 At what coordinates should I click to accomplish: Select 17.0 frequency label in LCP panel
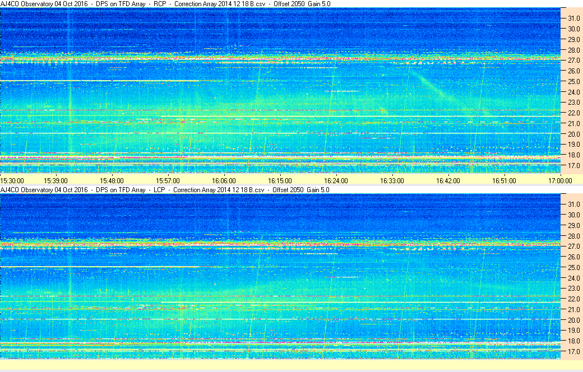click(572, 352)
